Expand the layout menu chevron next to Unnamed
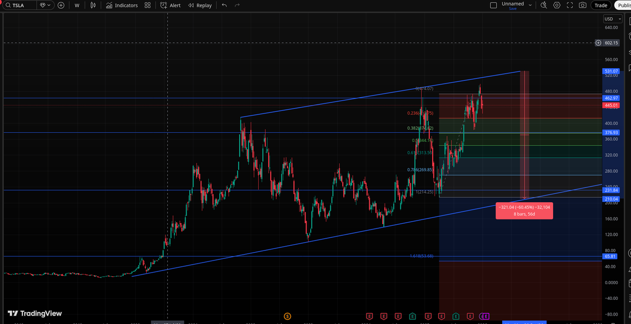This screenshot has width=631, height=324. [x=530, y=5]
